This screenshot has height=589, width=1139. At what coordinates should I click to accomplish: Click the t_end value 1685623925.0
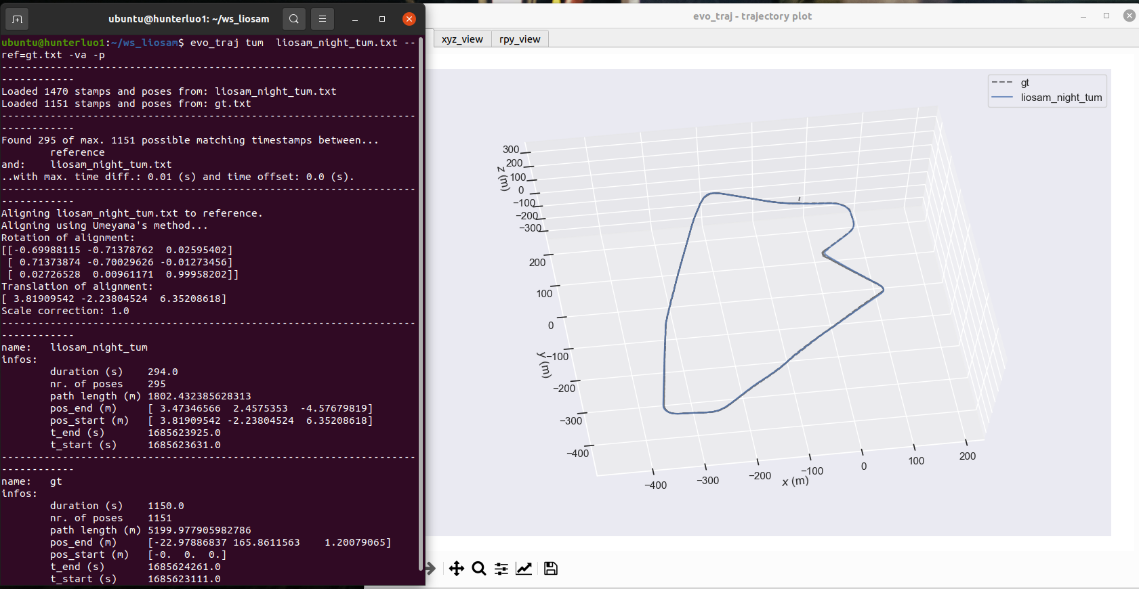[x=184, y=433]
